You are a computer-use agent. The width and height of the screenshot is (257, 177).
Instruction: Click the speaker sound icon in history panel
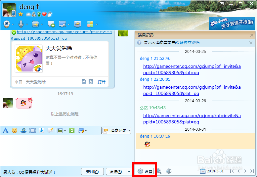point(169,171)
